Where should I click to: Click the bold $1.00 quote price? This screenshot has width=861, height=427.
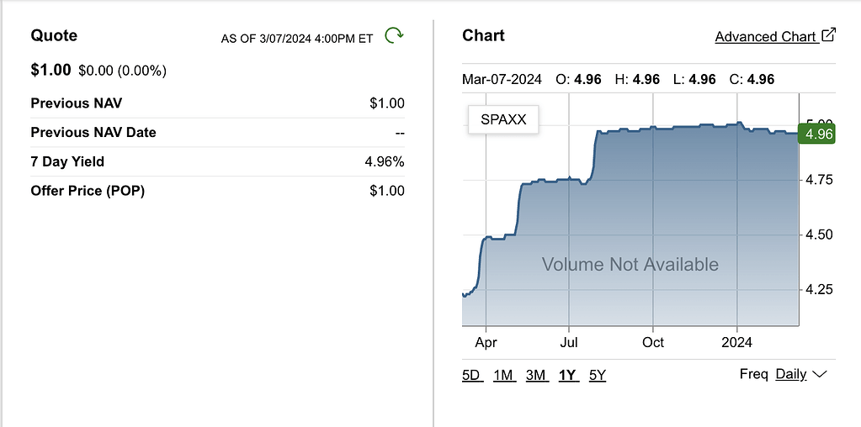point(50,70)
